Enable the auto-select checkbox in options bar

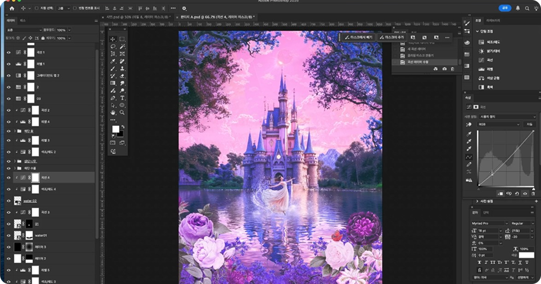[x=37, y=9]
